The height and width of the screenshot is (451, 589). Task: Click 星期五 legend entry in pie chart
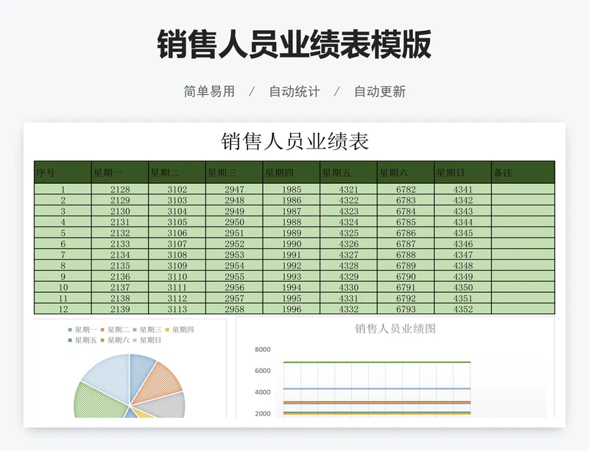coord(82,340)
